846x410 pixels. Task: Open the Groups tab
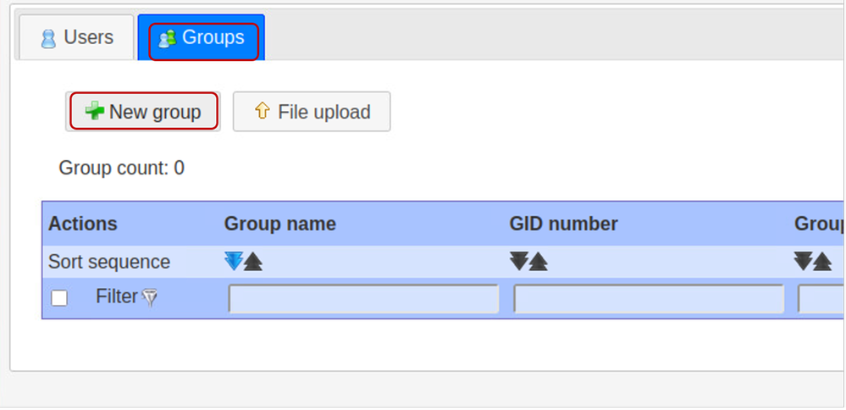click(x=202, y=37)
